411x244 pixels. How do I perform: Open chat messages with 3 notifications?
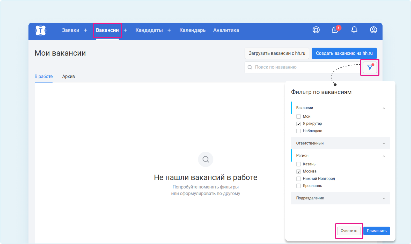tap(335, 30)
